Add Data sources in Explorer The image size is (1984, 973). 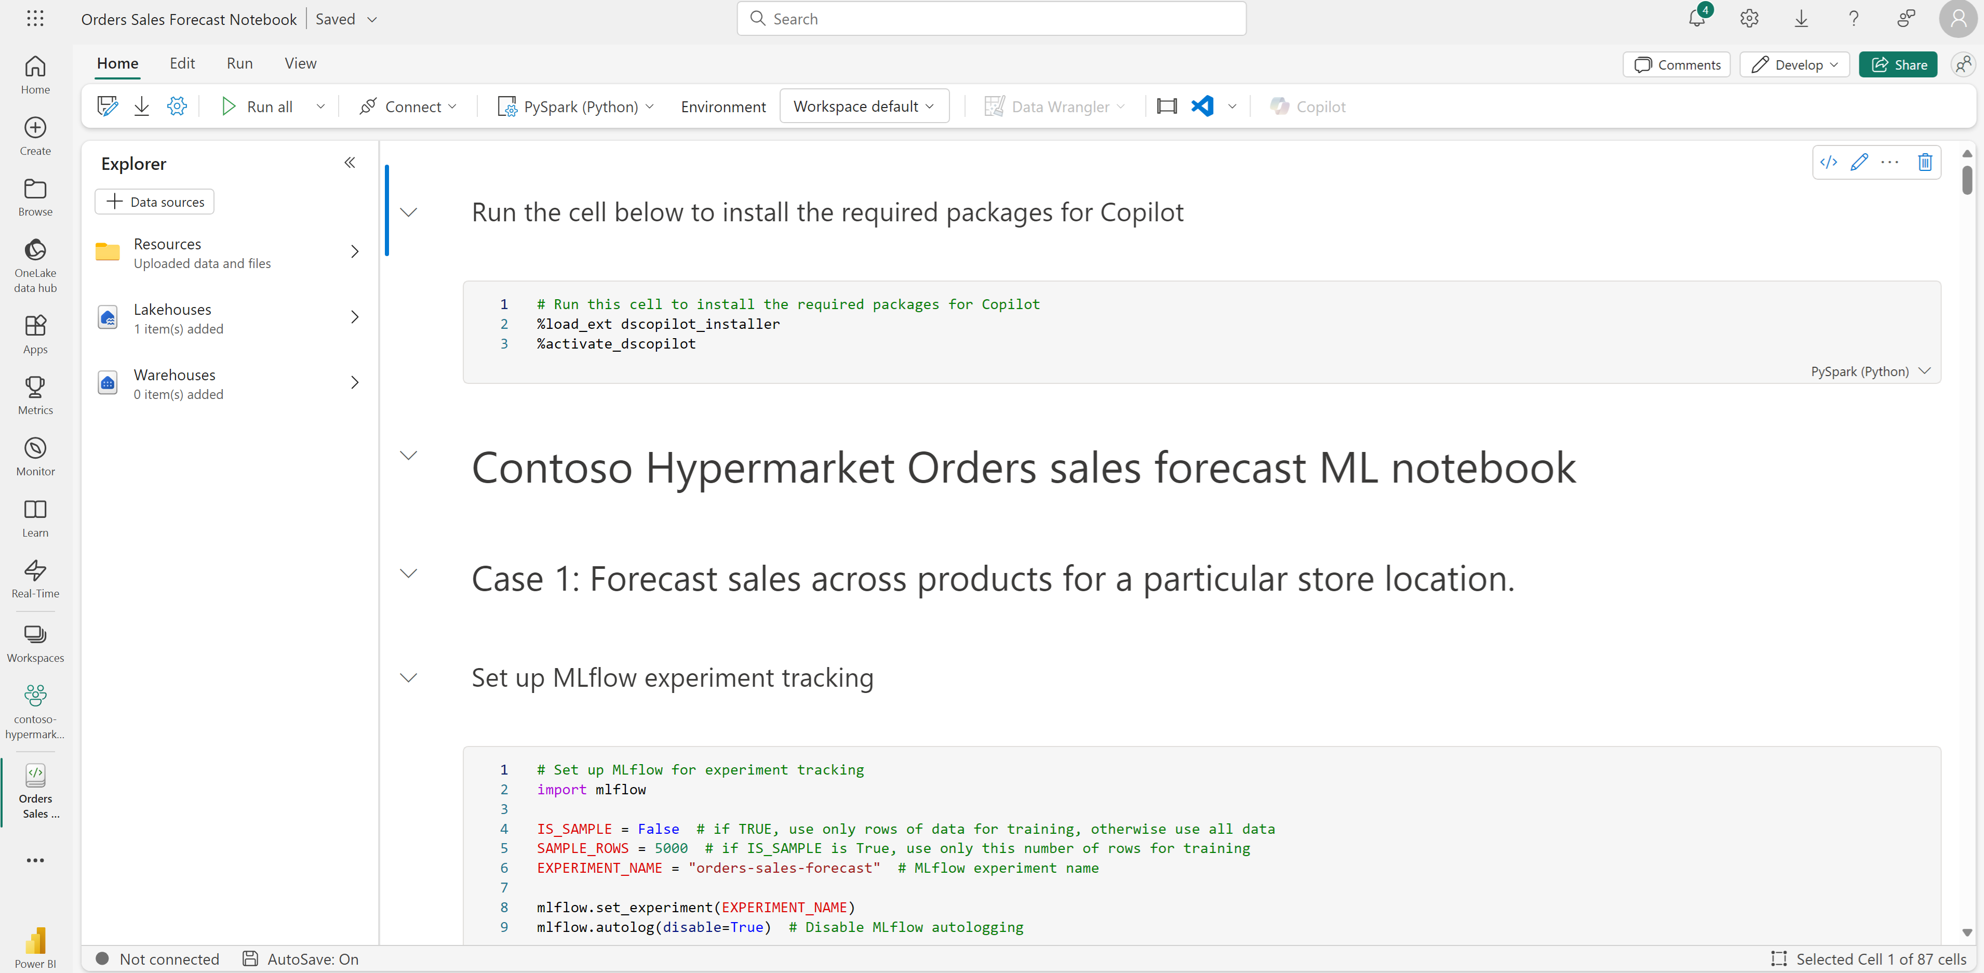(155, 202)
